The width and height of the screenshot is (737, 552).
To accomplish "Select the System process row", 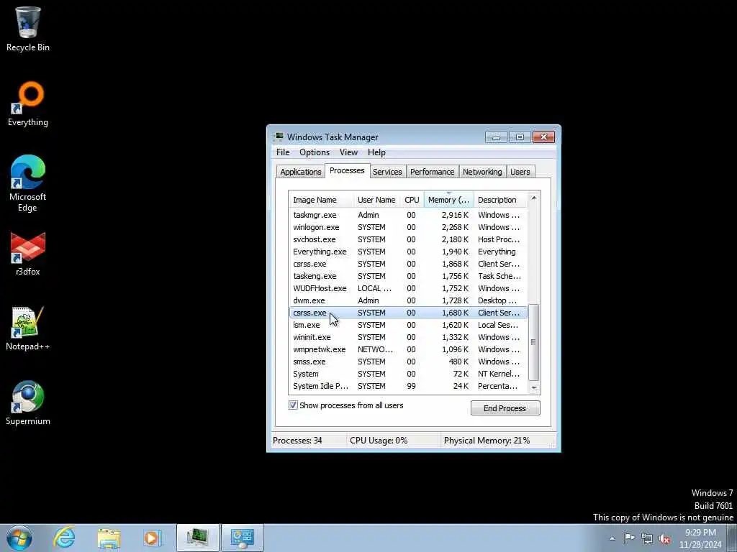I will (408, 373).
